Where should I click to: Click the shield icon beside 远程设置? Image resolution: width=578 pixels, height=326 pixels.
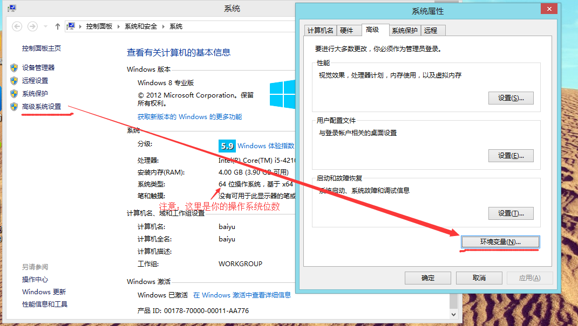tap(14, 81)
